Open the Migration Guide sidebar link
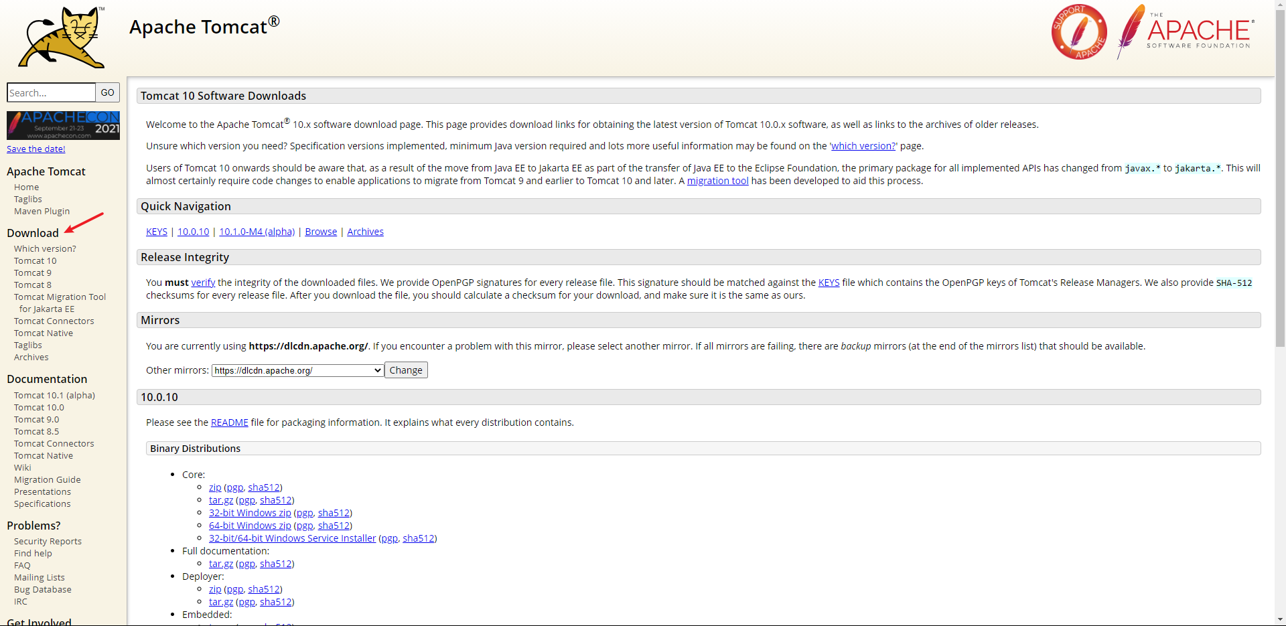This screenshot has height=626, width=1286. [48, 480]
